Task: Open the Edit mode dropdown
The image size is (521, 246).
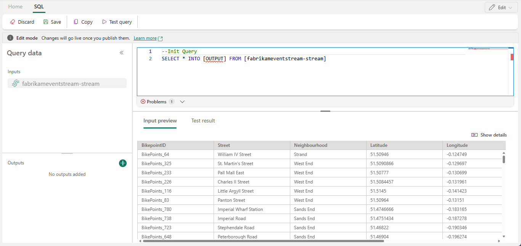Action: (x=501, y=8)
